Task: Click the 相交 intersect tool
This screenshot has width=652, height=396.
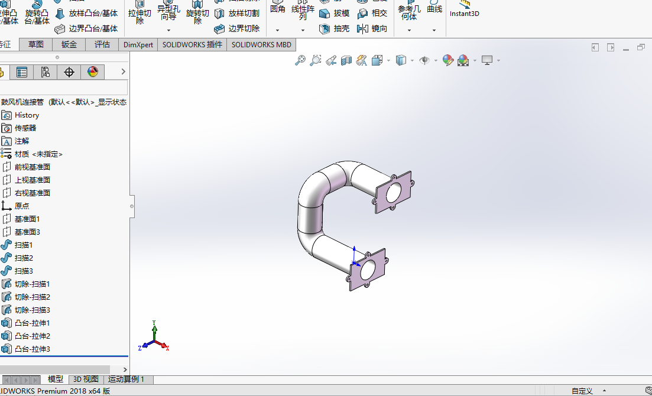Action: 372,14
